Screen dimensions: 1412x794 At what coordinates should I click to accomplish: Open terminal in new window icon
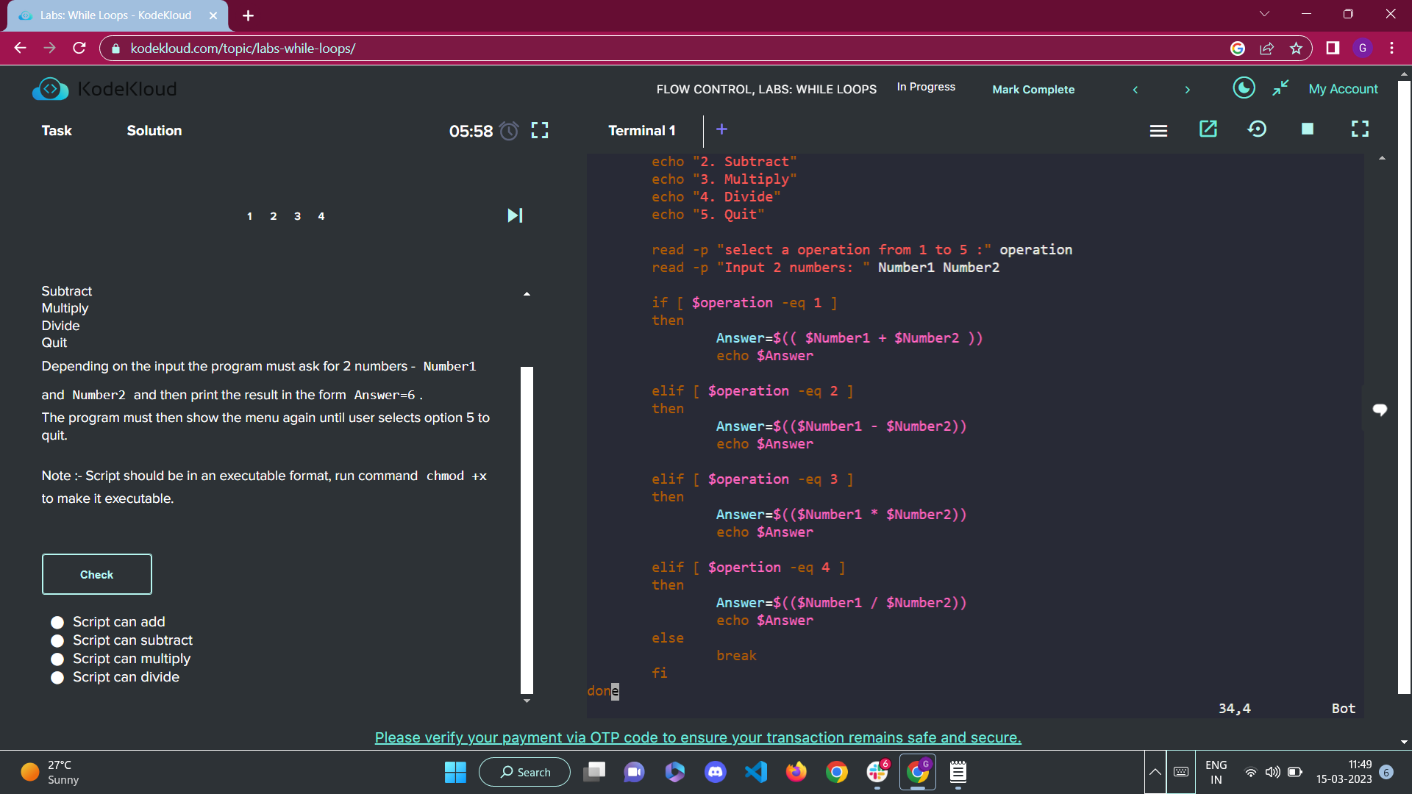pos(1208,129)
